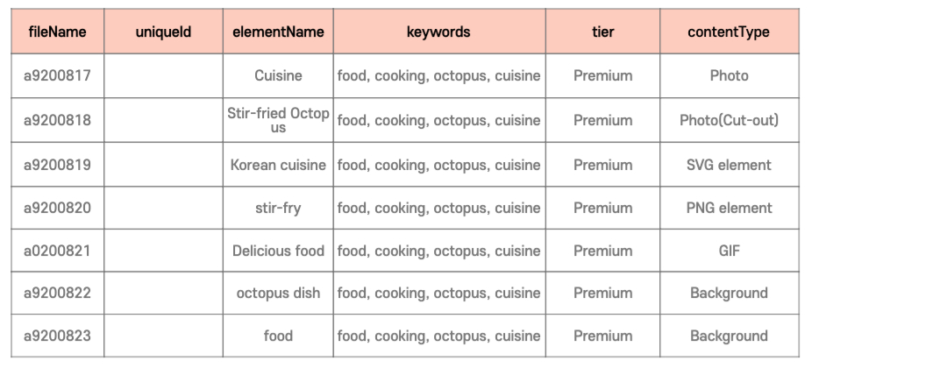Click the Photo(Cut-out) content type cell
This screenshot has height=368, width=947.
click(x=729, y=121)
